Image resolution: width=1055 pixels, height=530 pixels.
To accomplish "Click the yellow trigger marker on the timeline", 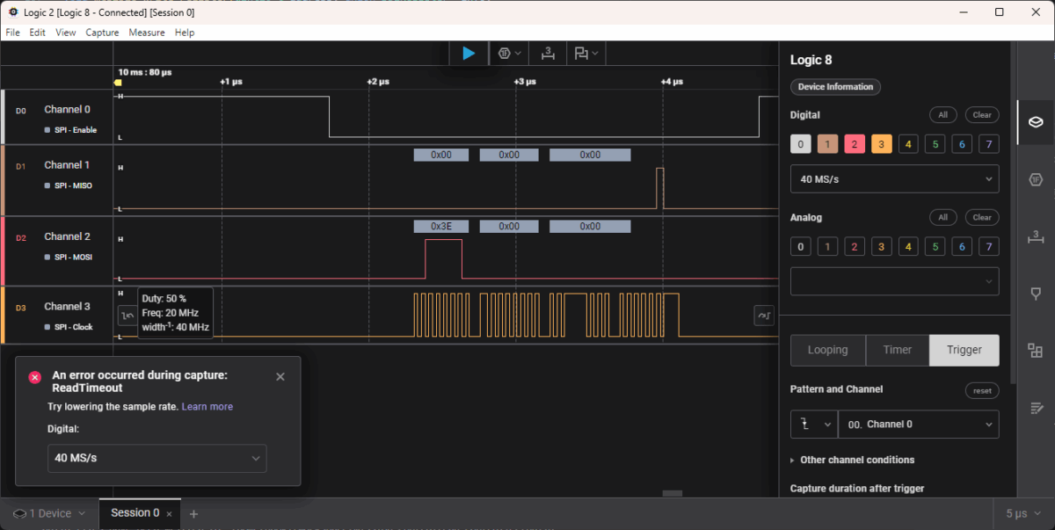I will click(117, 83).
